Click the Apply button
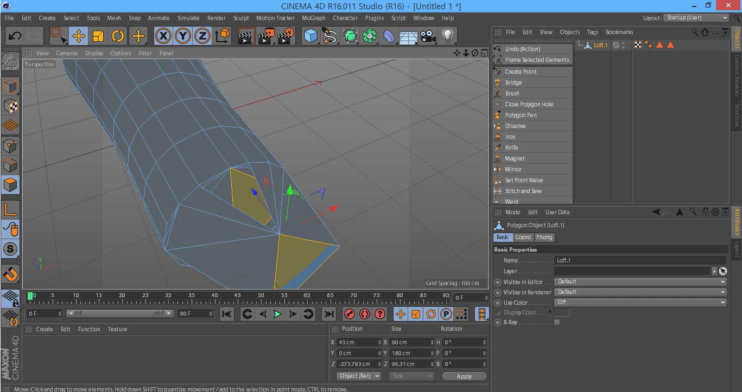Screen dimensions: 742x392 pyautogui.click(x=464, y=376)
